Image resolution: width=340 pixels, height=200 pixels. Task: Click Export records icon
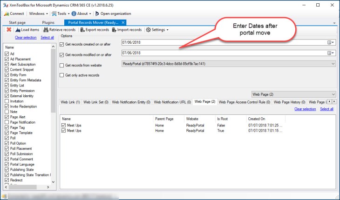point(82,30)
